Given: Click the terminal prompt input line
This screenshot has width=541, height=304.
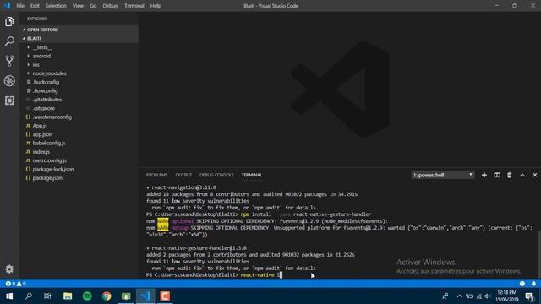Looking at the screenshot, I should 214,274.
